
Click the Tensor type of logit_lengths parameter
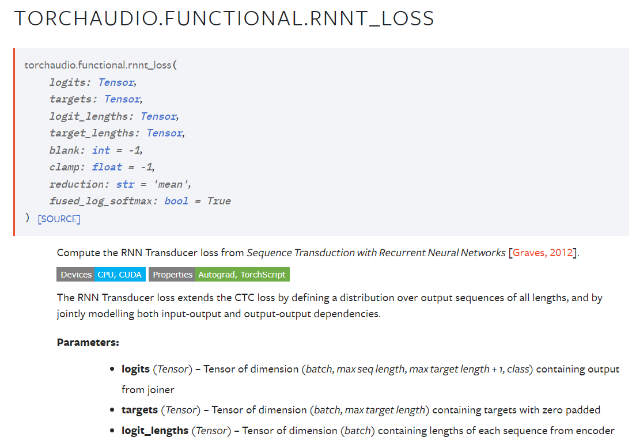pyautogui.click(x=158, y=116)
